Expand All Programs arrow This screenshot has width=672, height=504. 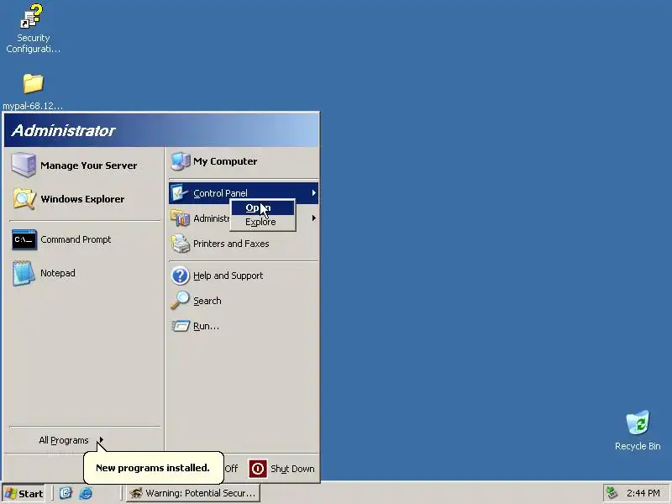coord(101,439)
